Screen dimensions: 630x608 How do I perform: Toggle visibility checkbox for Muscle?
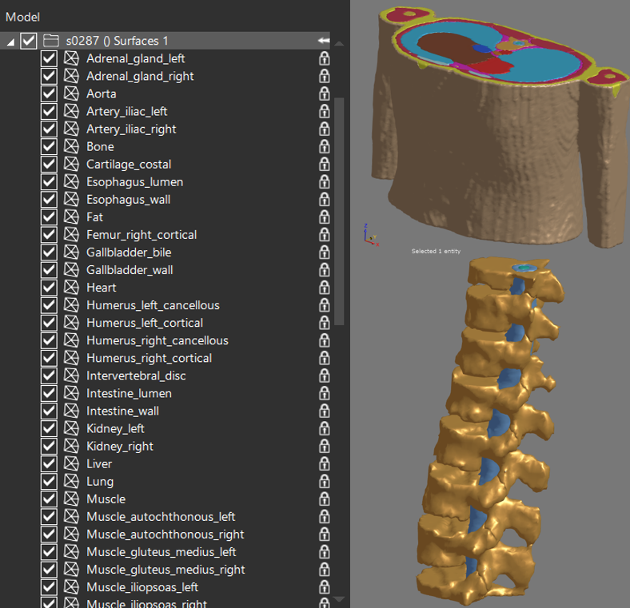[49, 499]
